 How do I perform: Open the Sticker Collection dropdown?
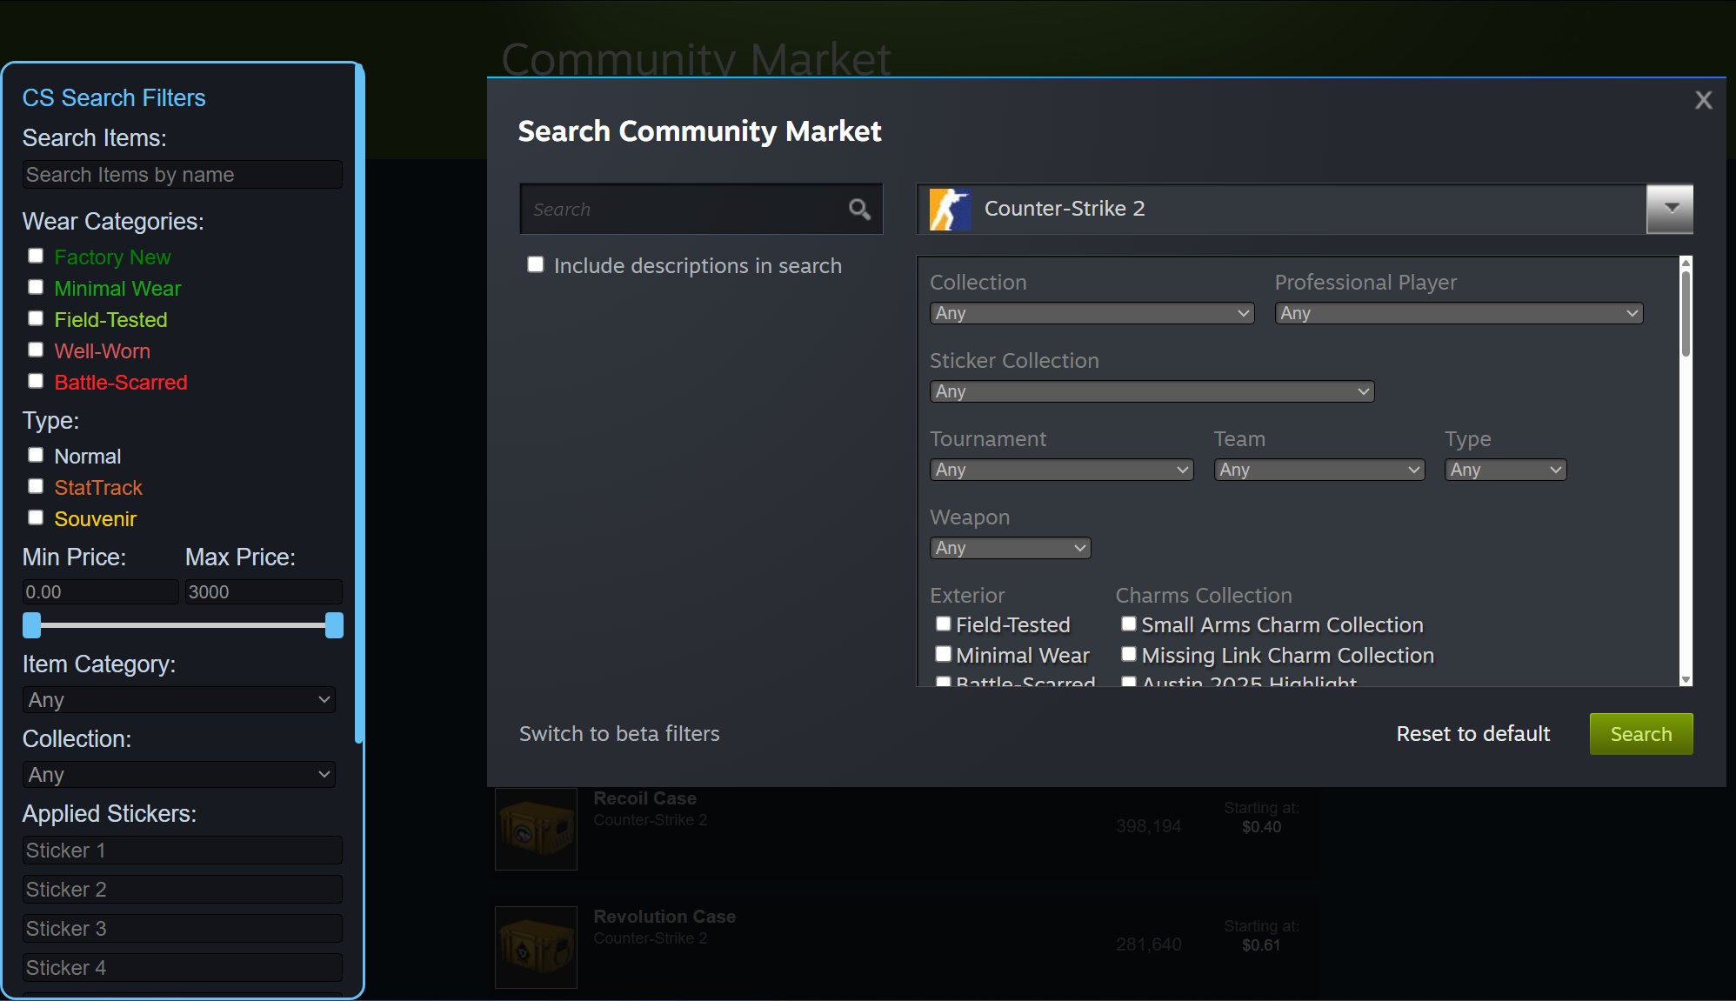[1152, 391]
